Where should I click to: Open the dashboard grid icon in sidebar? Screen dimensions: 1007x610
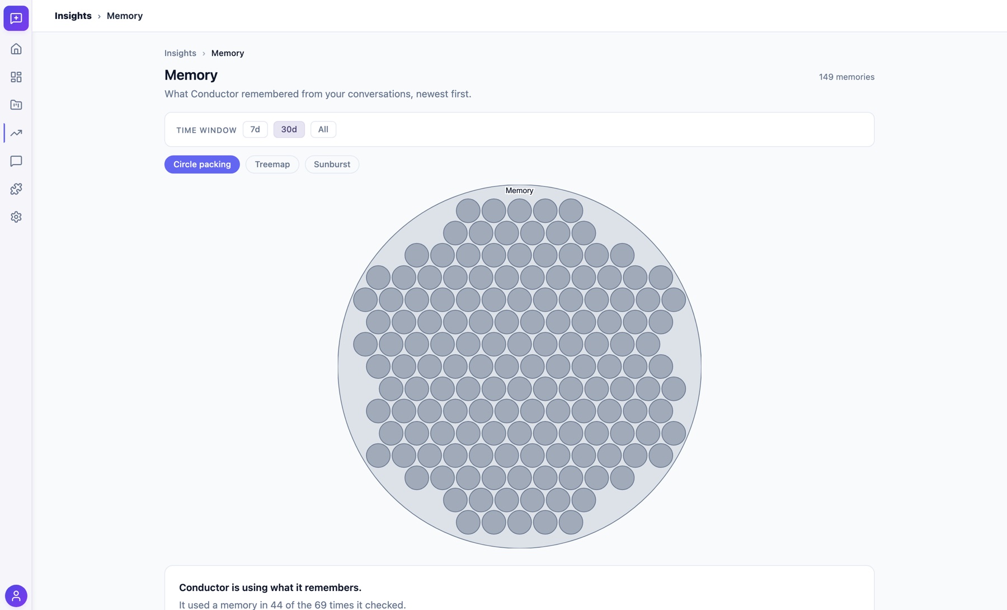(x=16, y=77)
